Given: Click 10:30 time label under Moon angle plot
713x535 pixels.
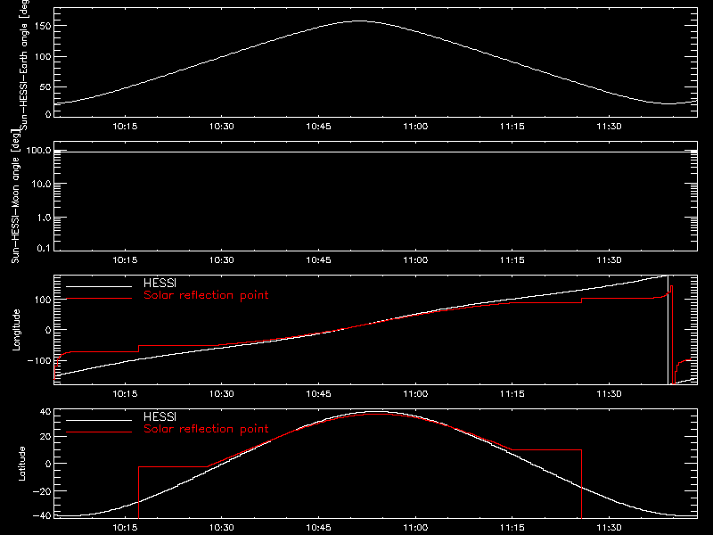Looking at the screenshot, I should 221,260.
